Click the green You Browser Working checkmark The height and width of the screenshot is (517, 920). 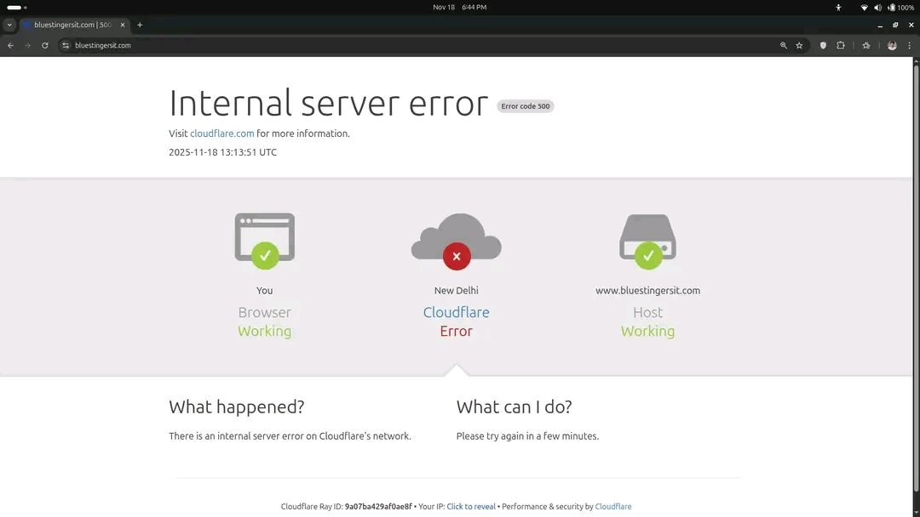pos(264,239)
